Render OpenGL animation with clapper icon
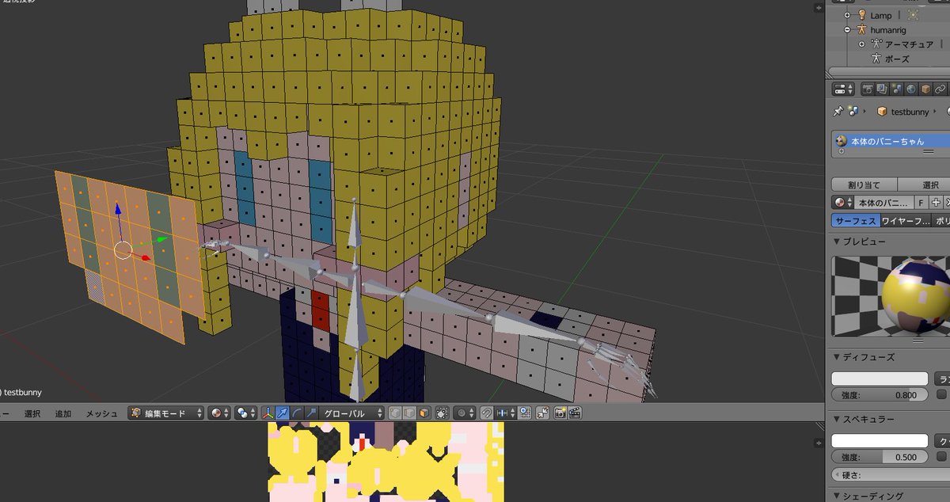This screenshot has width=950, height=502. pos(576,413)
